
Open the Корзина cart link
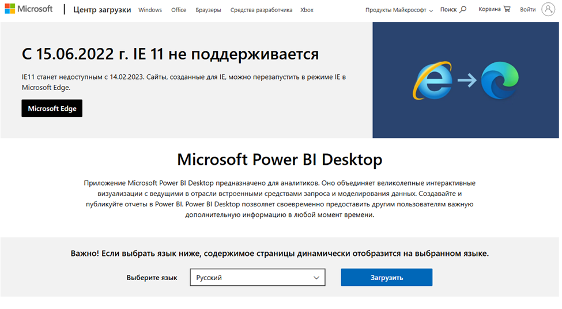tap(489, 9)
